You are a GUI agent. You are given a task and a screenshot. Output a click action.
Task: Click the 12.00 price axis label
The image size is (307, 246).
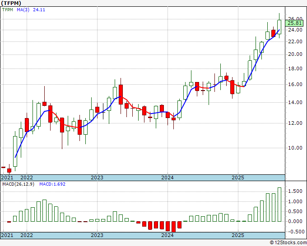coord(295,123)
